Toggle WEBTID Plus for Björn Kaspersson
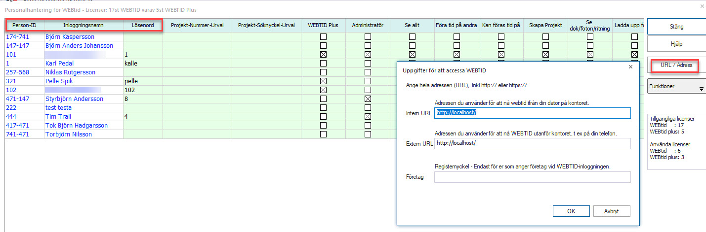 [323, 37]
